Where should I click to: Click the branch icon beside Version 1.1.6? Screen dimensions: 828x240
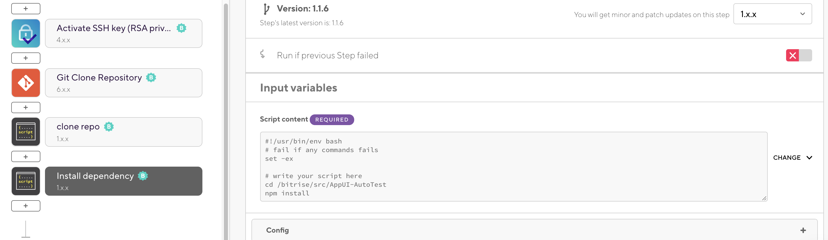[266, 9]
